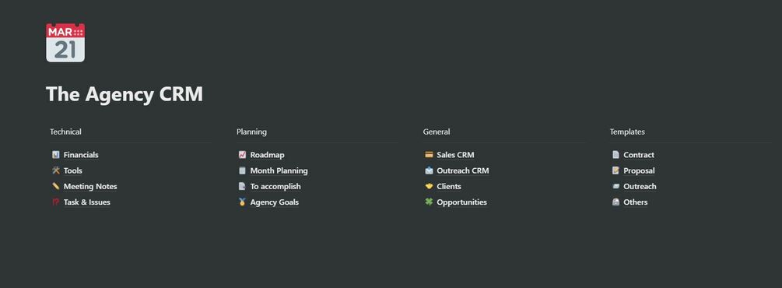Click the credit card icon beside Sales CRM
This screenshot has width=782, height=288.
[x=429, y=155]
